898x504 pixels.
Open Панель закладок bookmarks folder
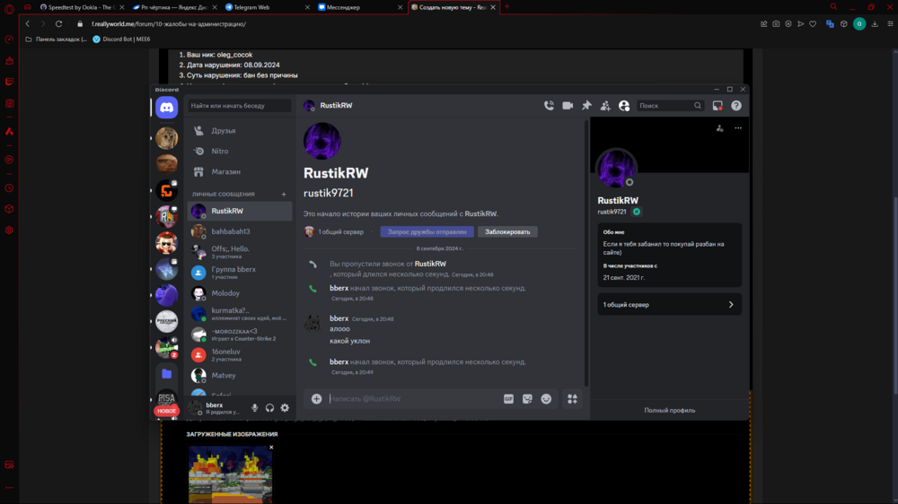click(56, 39)
